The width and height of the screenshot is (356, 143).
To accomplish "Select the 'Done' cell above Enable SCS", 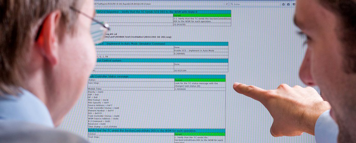I will point(201,47).
